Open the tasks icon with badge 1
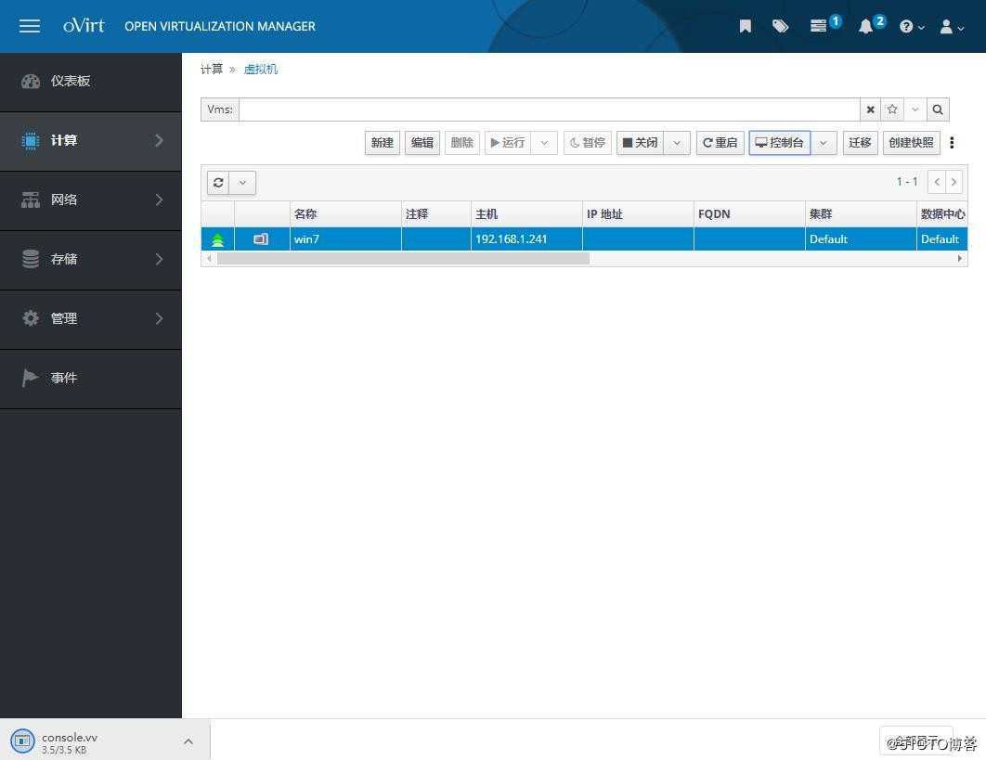 click(x=824, y=25)
